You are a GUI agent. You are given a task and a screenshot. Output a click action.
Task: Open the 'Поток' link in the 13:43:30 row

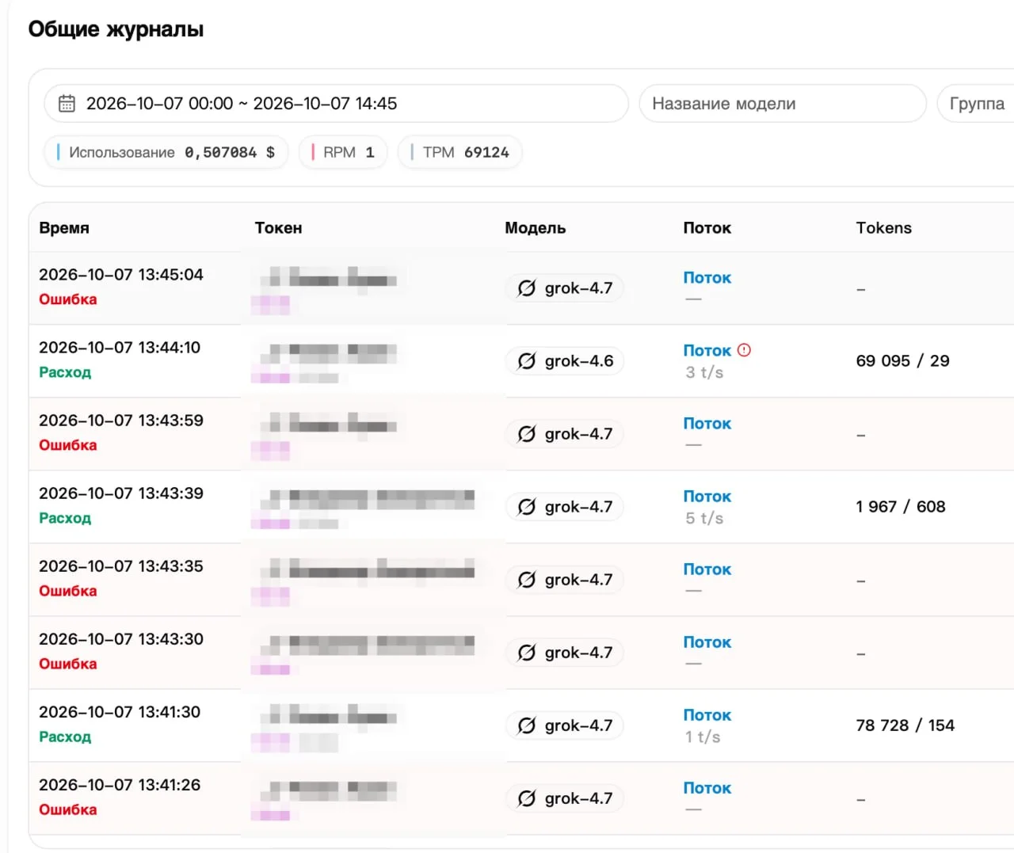pyautogui.click(x=707, y=642)
